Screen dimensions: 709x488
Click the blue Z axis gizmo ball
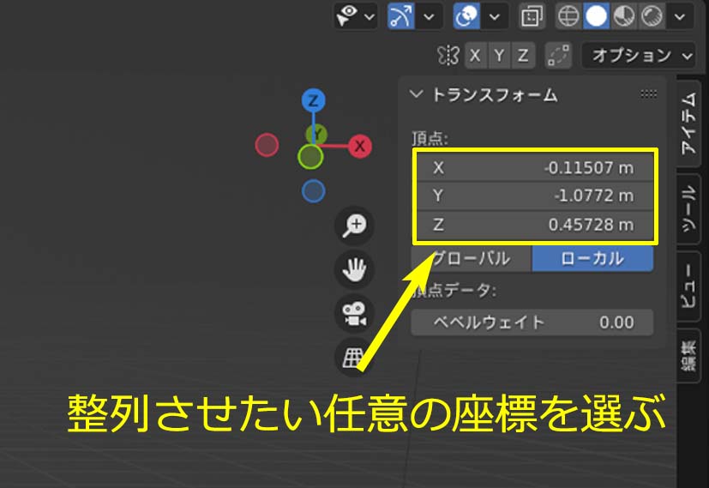tap(314, 100)
